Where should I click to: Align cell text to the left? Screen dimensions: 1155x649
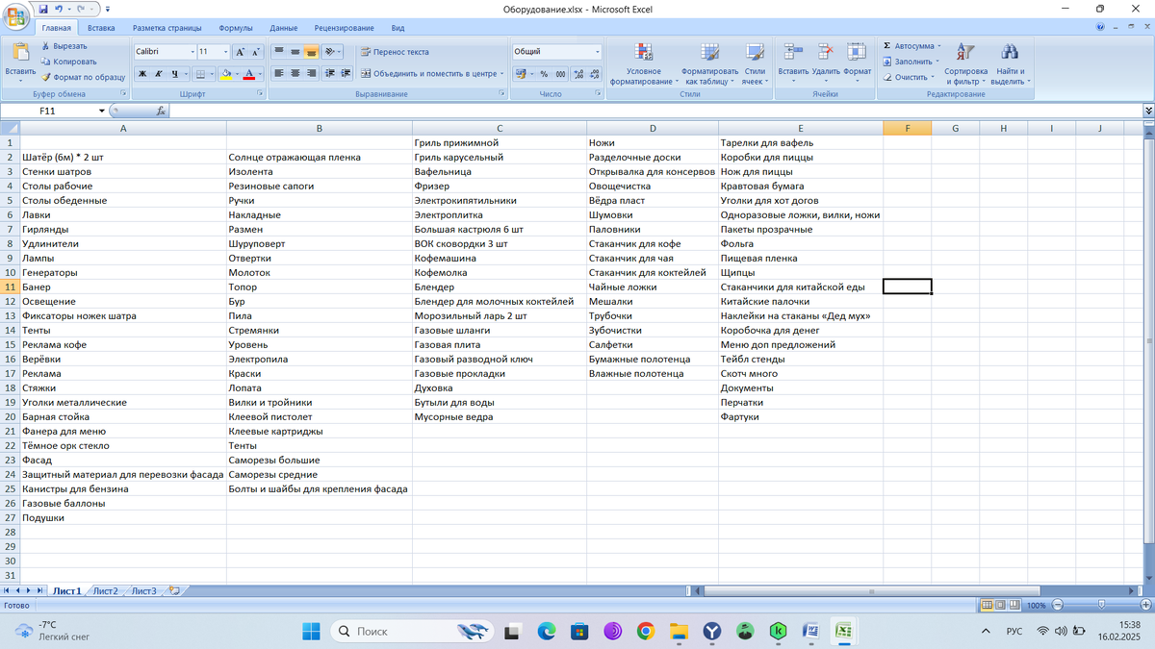click(x=278, y=73)
